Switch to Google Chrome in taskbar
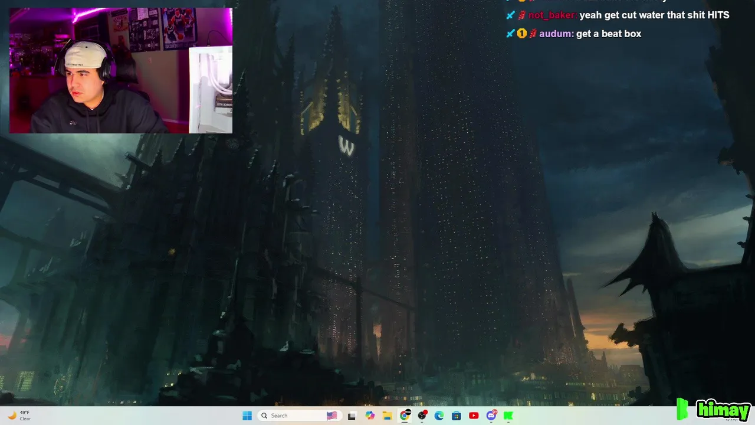This screenshot has height=425, width=755. pos(405,416)
